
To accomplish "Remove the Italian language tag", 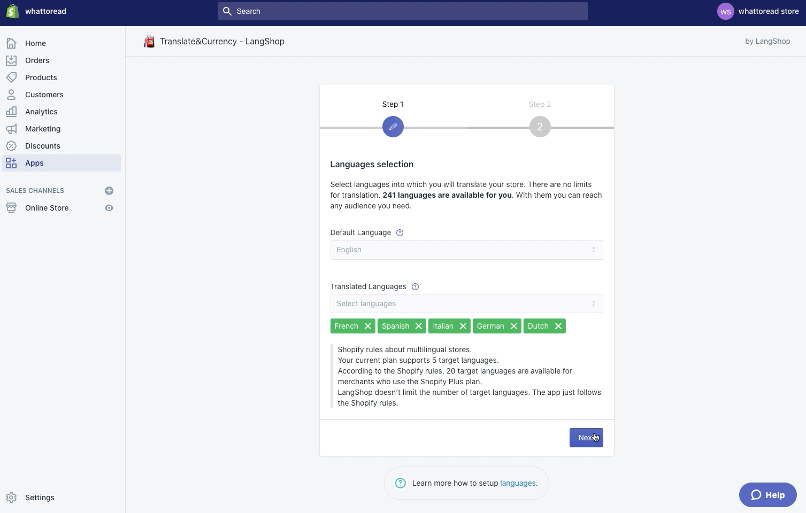I will [x=463, y=326].
